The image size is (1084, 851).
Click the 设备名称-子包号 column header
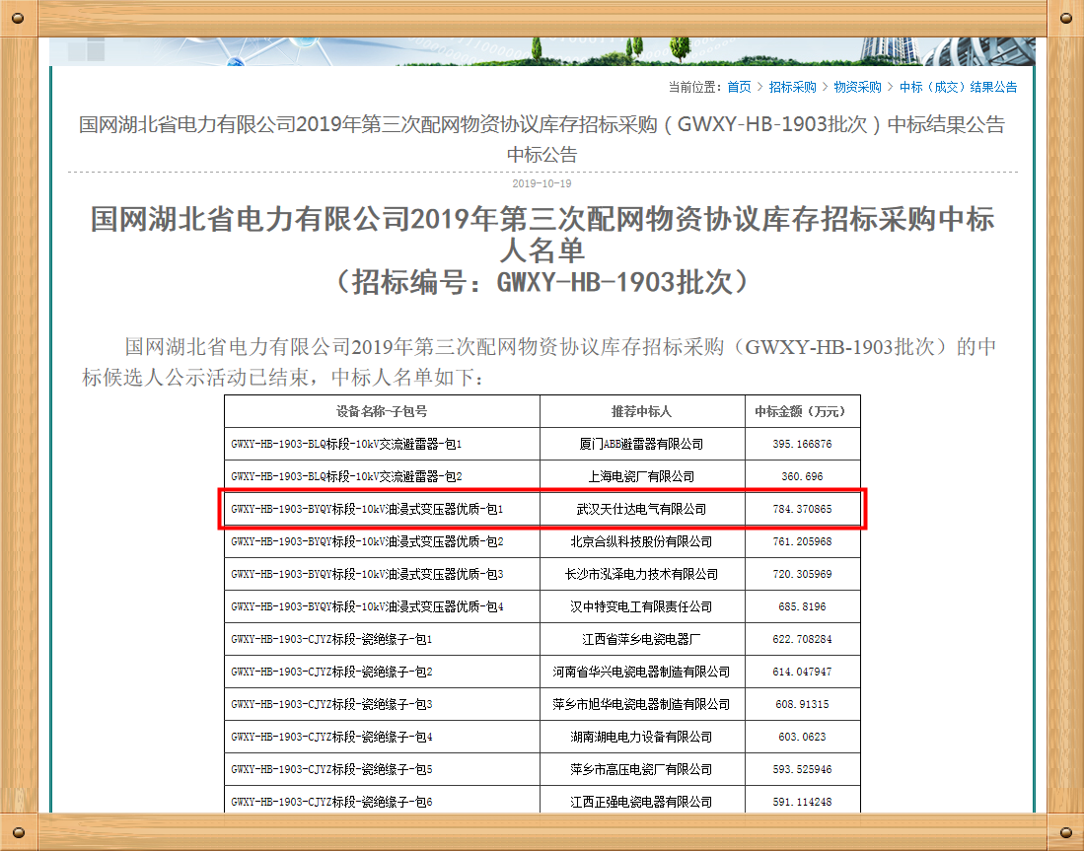(382, 411)
